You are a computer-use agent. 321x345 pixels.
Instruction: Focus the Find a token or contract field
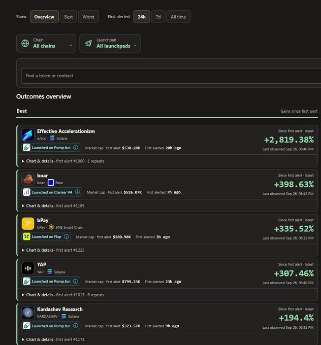click(x=171, y=76)
